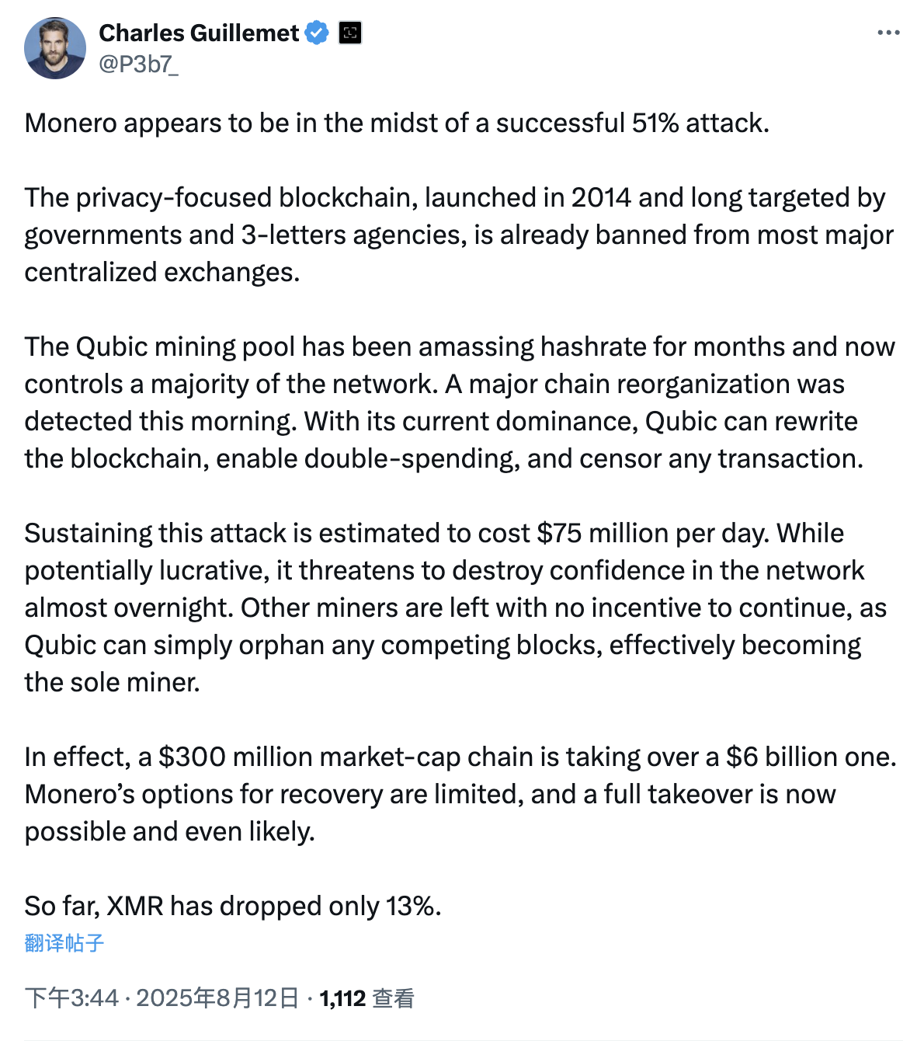924x1041 pixels.
Task: Click the black square affiliation badge
Action: (350, 33)
